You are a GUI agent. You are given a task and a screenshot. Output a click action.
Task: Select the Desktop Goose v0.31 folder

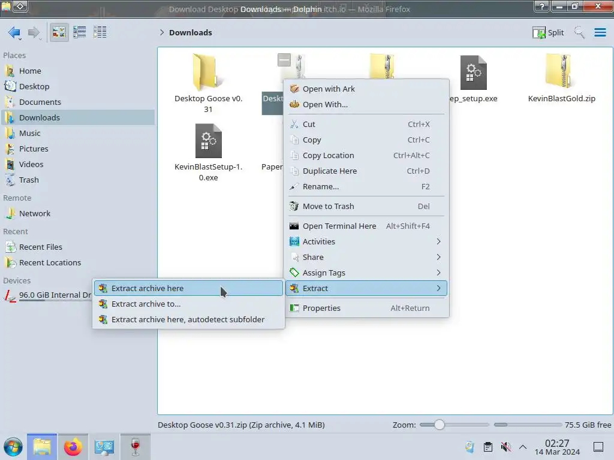click(208, 83)
